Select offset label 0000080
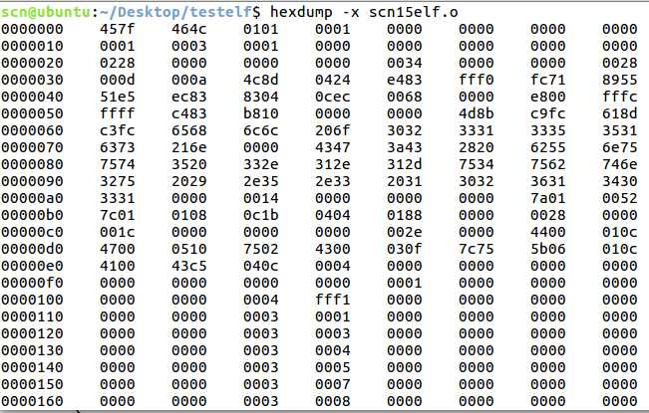The image size is (649, 413). pyautogui.click(x=32, y=164)
